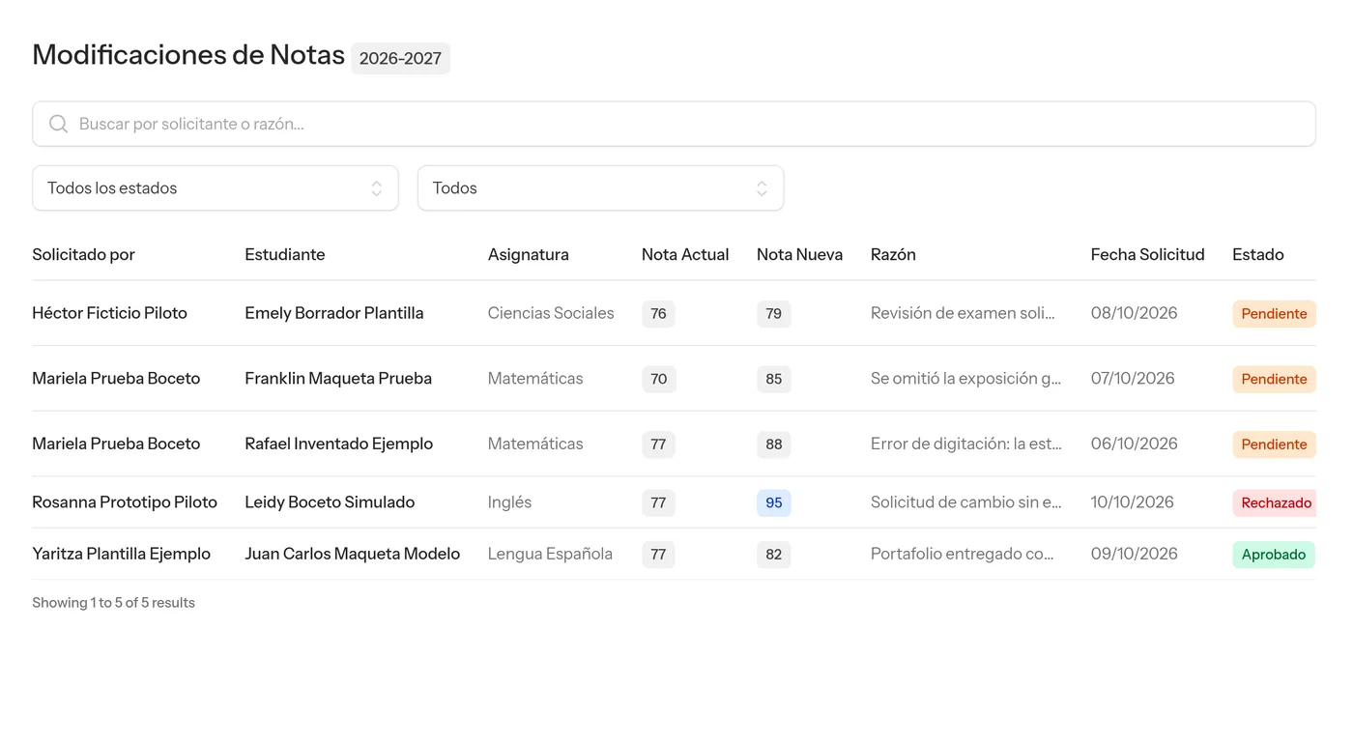Viewport: 1353px width, 745px height.
Task: Sort by Solicitado por column header
Action: point(83,255)
